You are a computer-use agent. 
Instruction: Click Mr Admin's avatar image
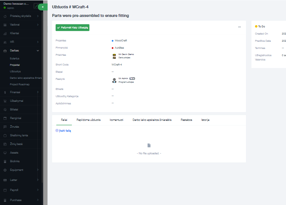(114, 80)
